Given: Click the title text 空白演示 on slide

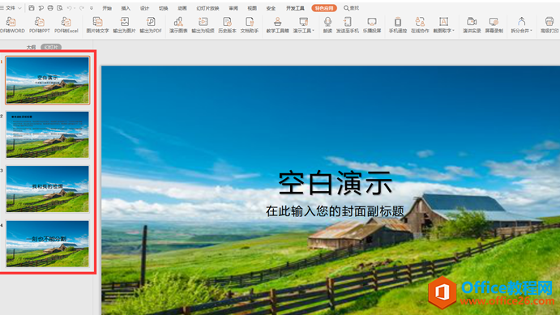Looking at the screenshot, I should [x=336, y=183].
